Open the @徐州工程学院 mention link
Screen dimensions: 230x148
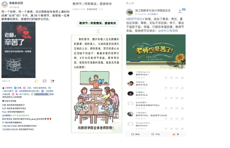[x=168, y=31]
